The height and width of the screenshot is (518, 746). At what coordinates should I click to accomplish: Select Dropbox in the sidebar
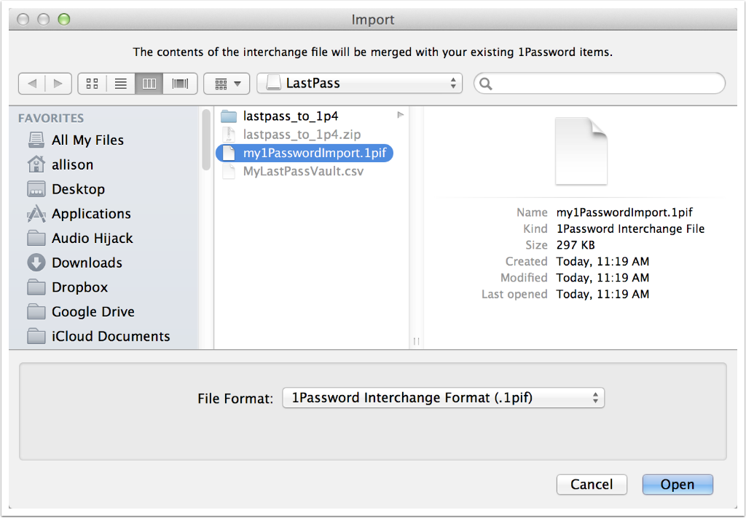pos(79,287)
